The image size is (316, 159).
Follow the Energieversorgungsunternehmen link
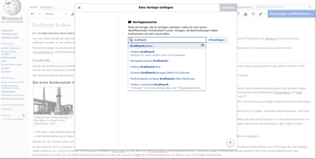coord(271,48)
